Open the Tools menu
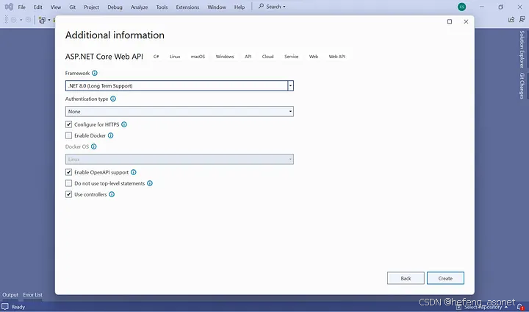 coord(162,7)
